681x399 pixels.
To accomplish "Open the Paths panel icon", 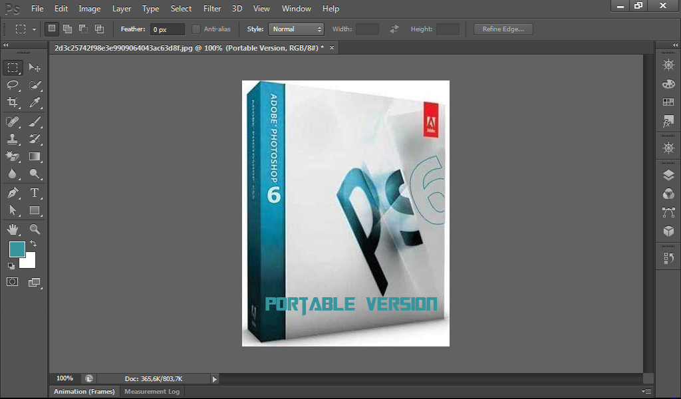I will pyautogui.click(x=668, y=212).
